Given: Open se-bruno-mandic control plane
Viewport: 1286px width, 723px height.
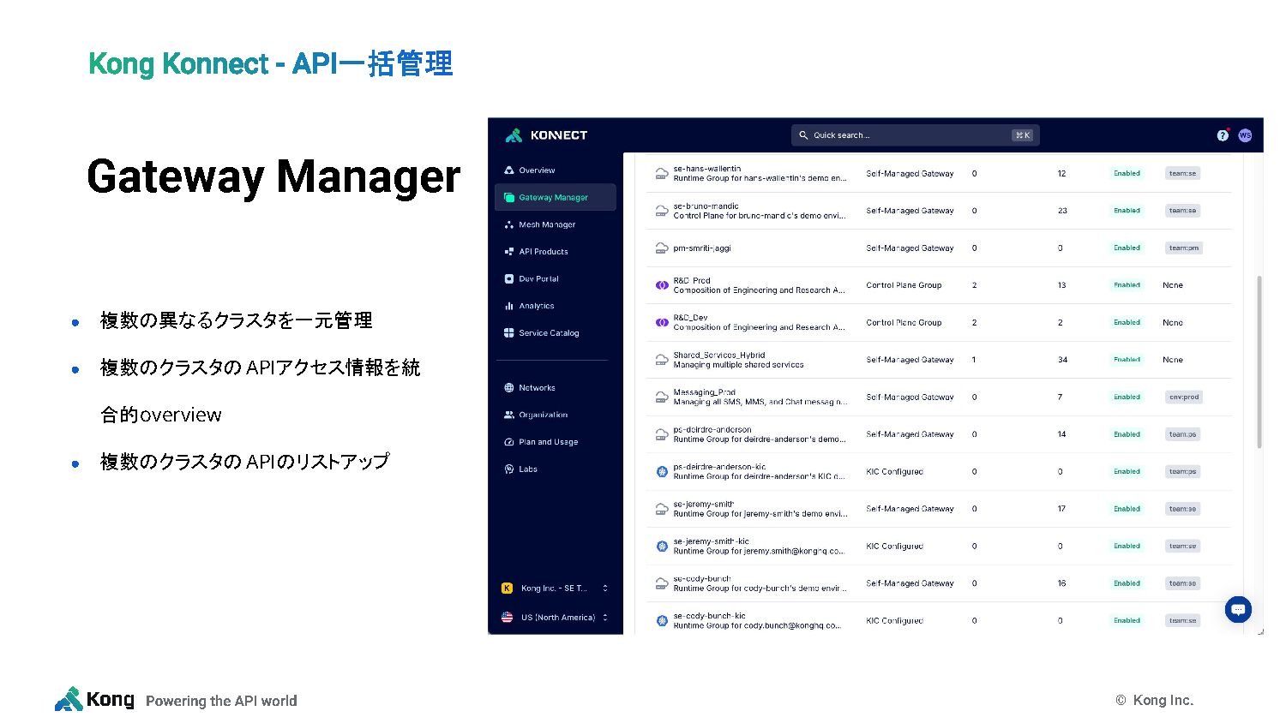Looking at the screenshot, I should 939,211.
